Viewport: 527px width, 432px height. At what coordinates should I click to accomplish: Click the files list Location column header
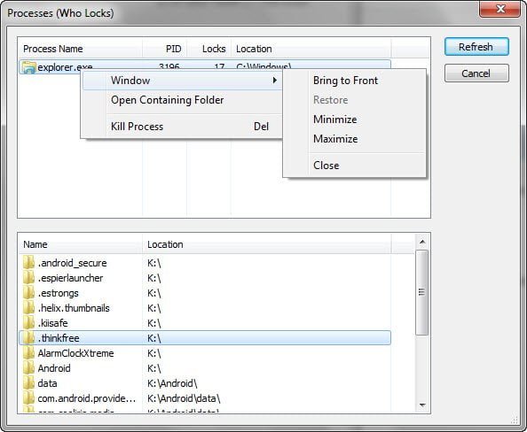click(267, 244)
